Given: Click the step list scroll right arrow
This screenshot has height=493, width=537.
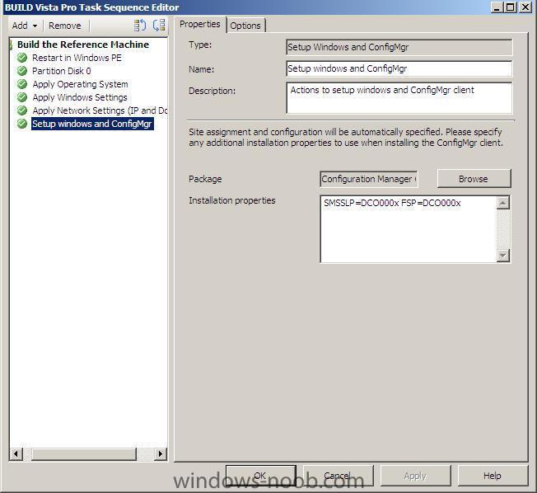Looking at the screenshot, I should click(161, 454).
